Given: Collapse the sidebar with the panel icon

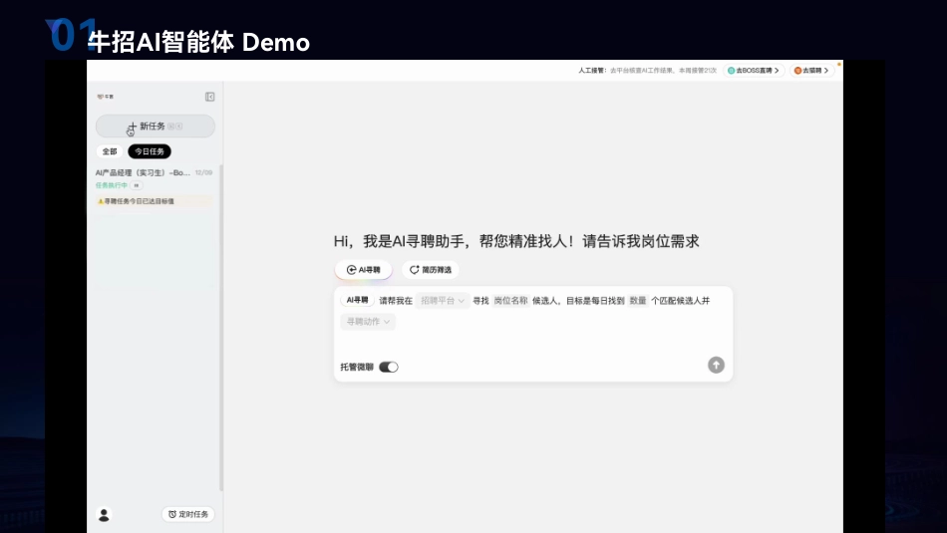Looking at the screenshot, I should (x=210, y=97).
